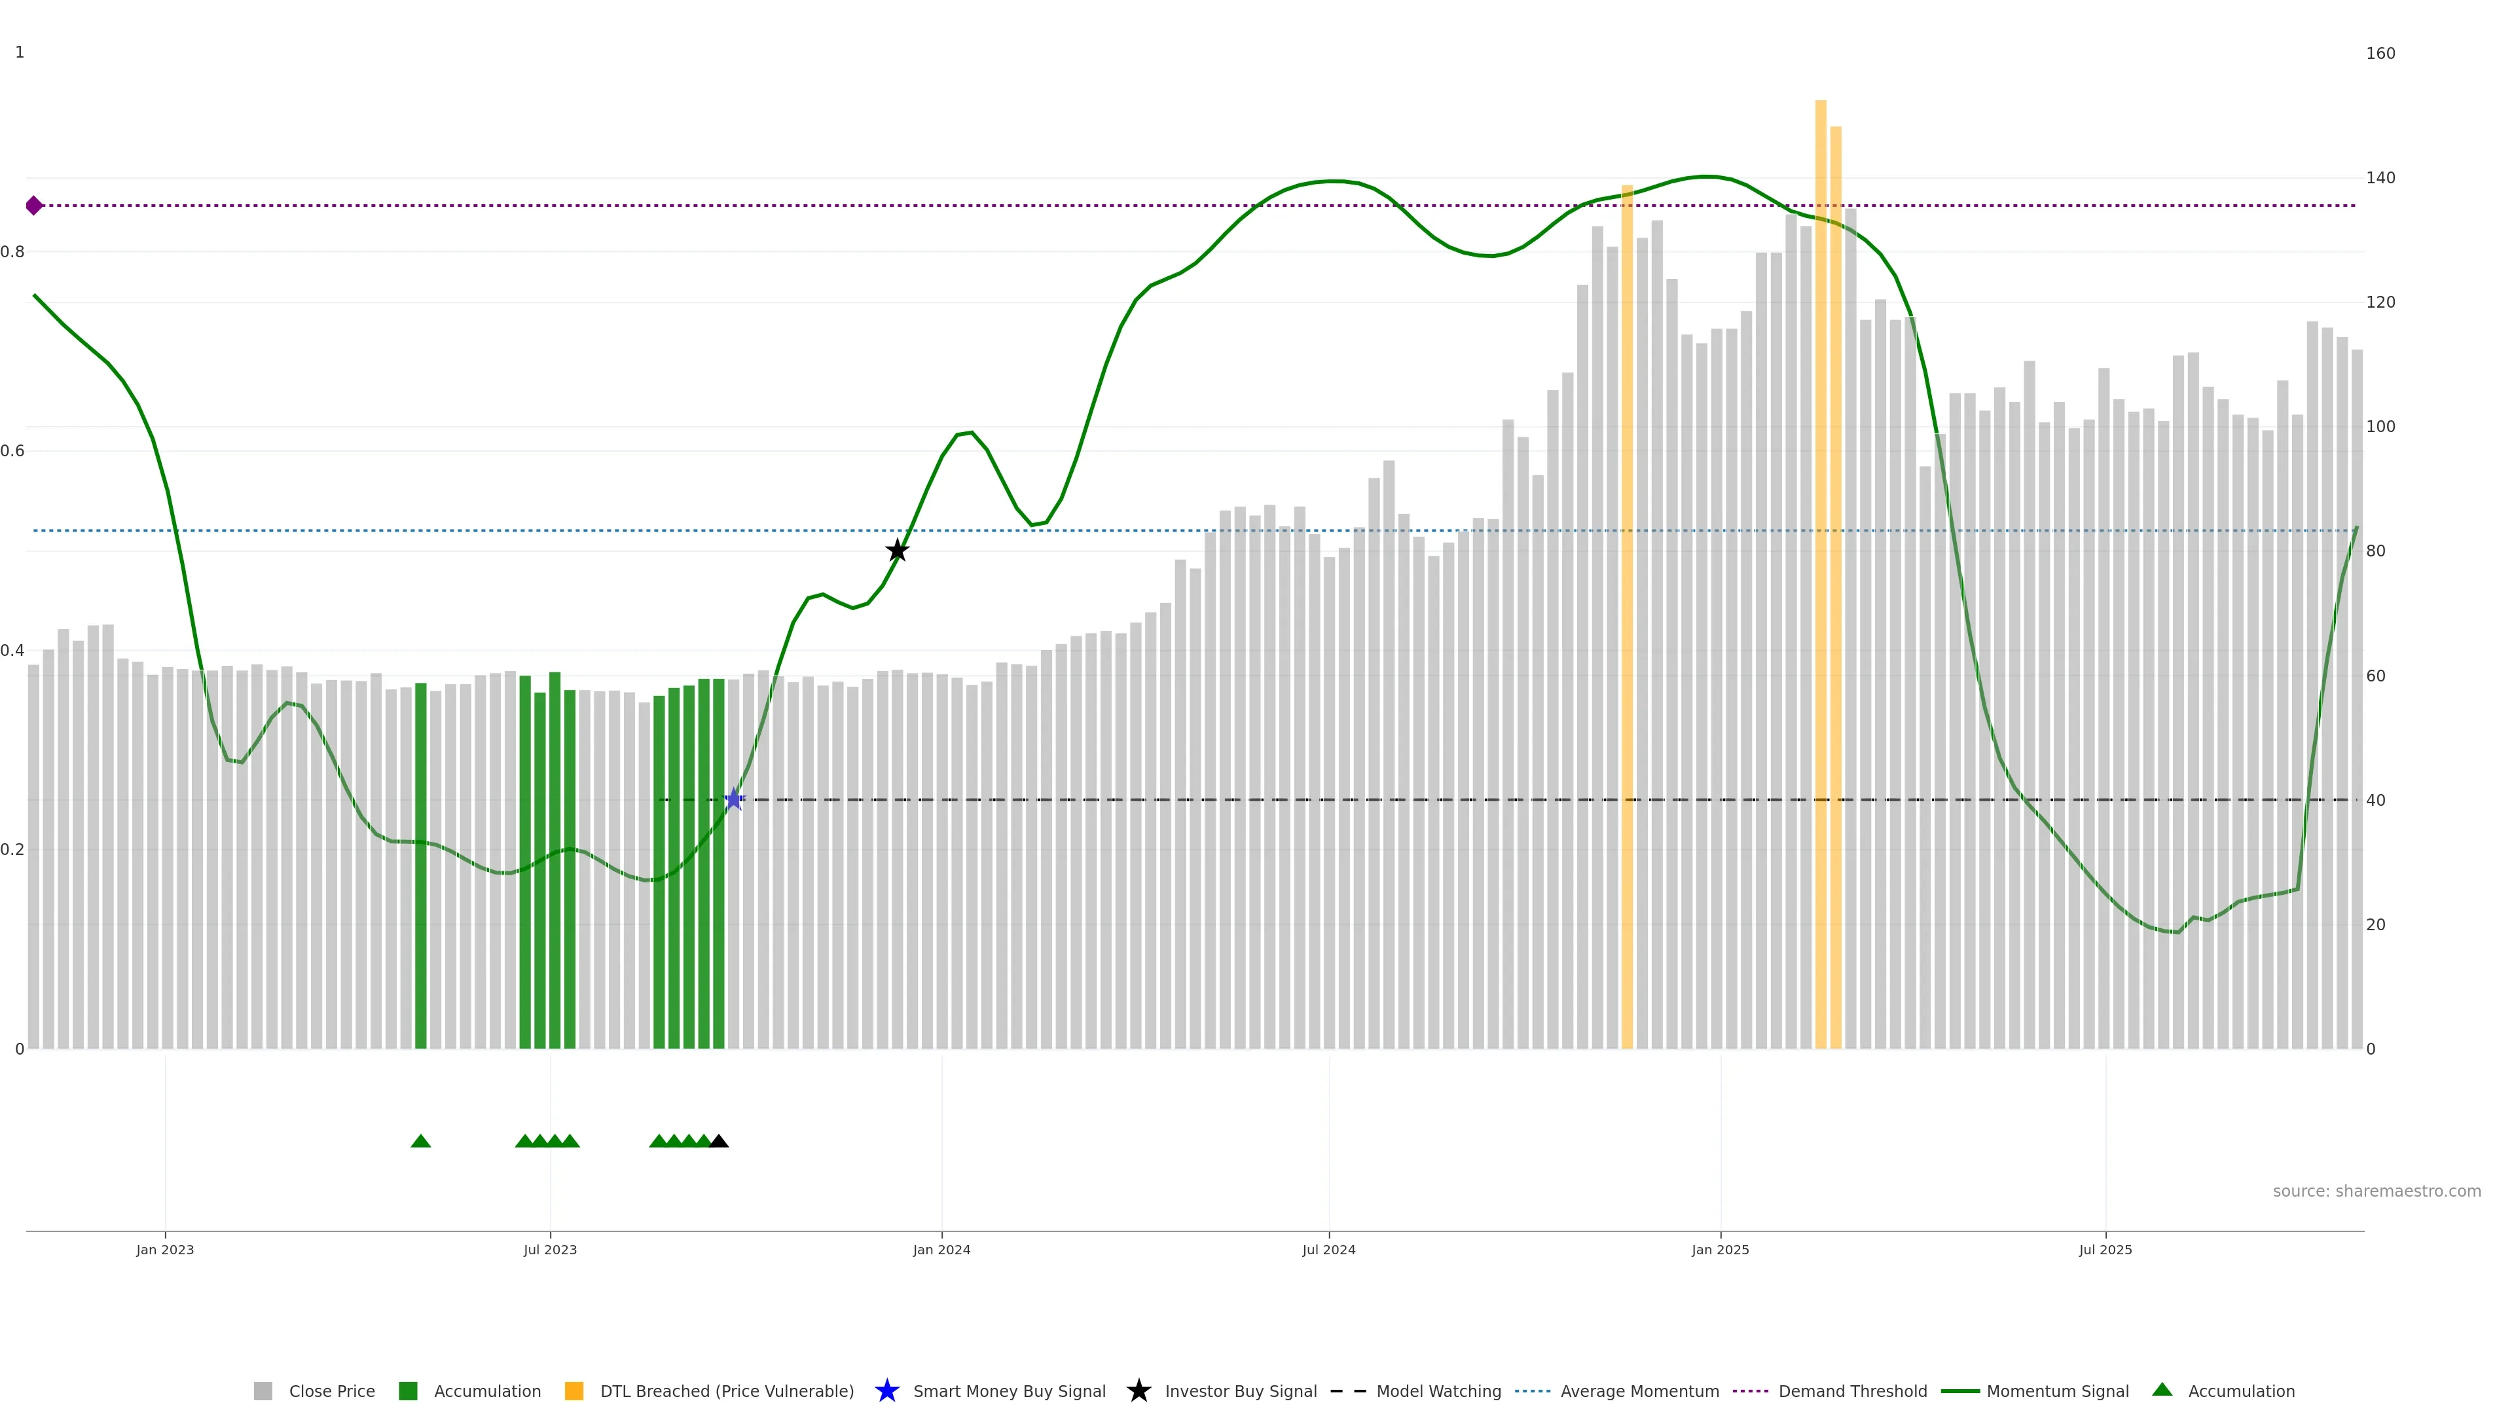The image size is (2514, 1414).
Task: Click the purple dotted Demand Threshold legend line
Action: (x=1751, y=1390)
